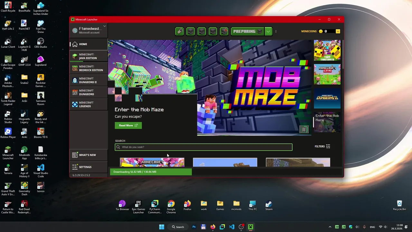Click the furnace icon with red warning
This screenshot has height=232, width=412.
pos(224,31)
